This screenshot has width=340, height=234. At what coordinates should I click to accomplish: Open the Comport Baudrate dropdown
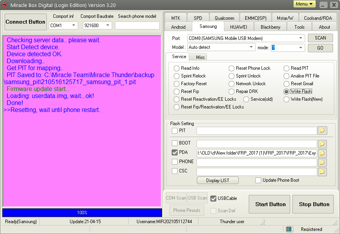108,26
